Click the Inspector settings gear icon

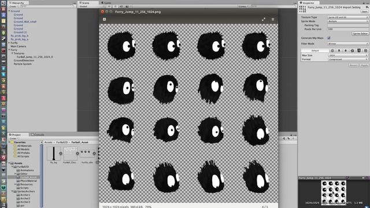point(367,8)
